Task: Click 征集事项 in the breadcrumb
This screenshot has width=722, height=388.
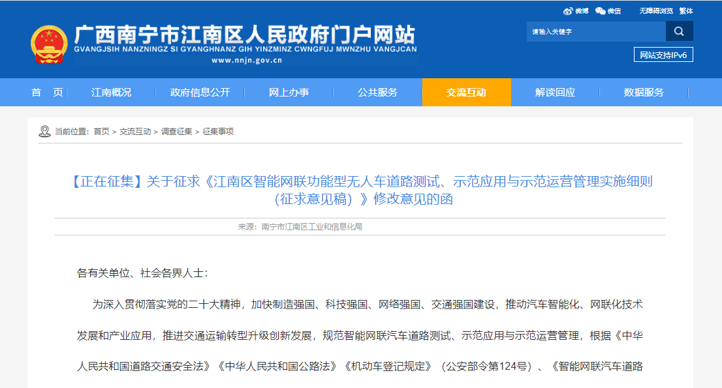Action: pos(218,132)
